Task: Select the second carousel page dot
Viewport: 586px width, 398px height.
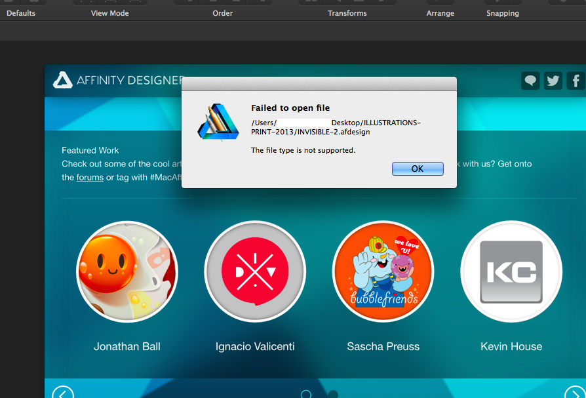Action: (332, 394)
